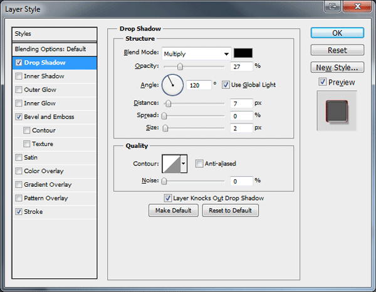Click the style preview thumbnail
The height and width of the screenshot is (292, 376).
point(337,111)
